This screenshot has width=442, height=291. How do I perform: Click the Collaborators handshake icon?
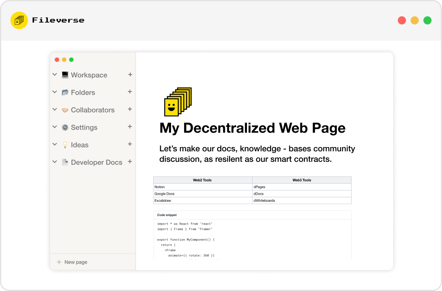pos(65,109)
